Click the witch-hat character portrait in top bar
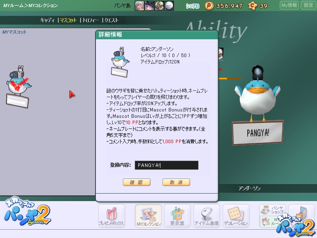This screenshot has height=238, width=317. point(149,6)
